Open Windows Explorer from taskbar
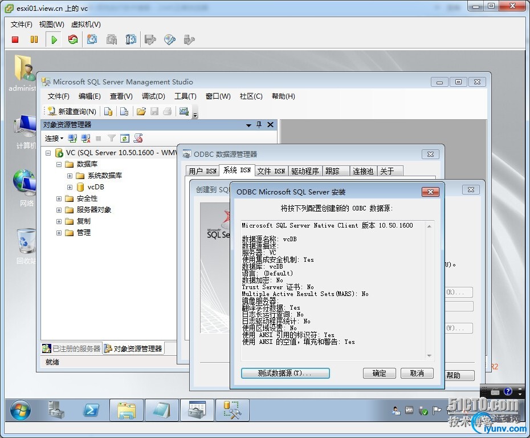This screenshot has width=530, height=438. pyautogui.click(x=127, y=410)
